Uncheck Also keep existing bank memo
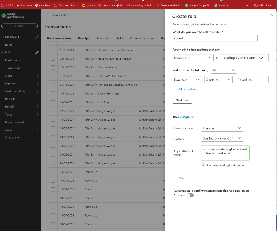 pyautogui.click(x=203, y=165)
